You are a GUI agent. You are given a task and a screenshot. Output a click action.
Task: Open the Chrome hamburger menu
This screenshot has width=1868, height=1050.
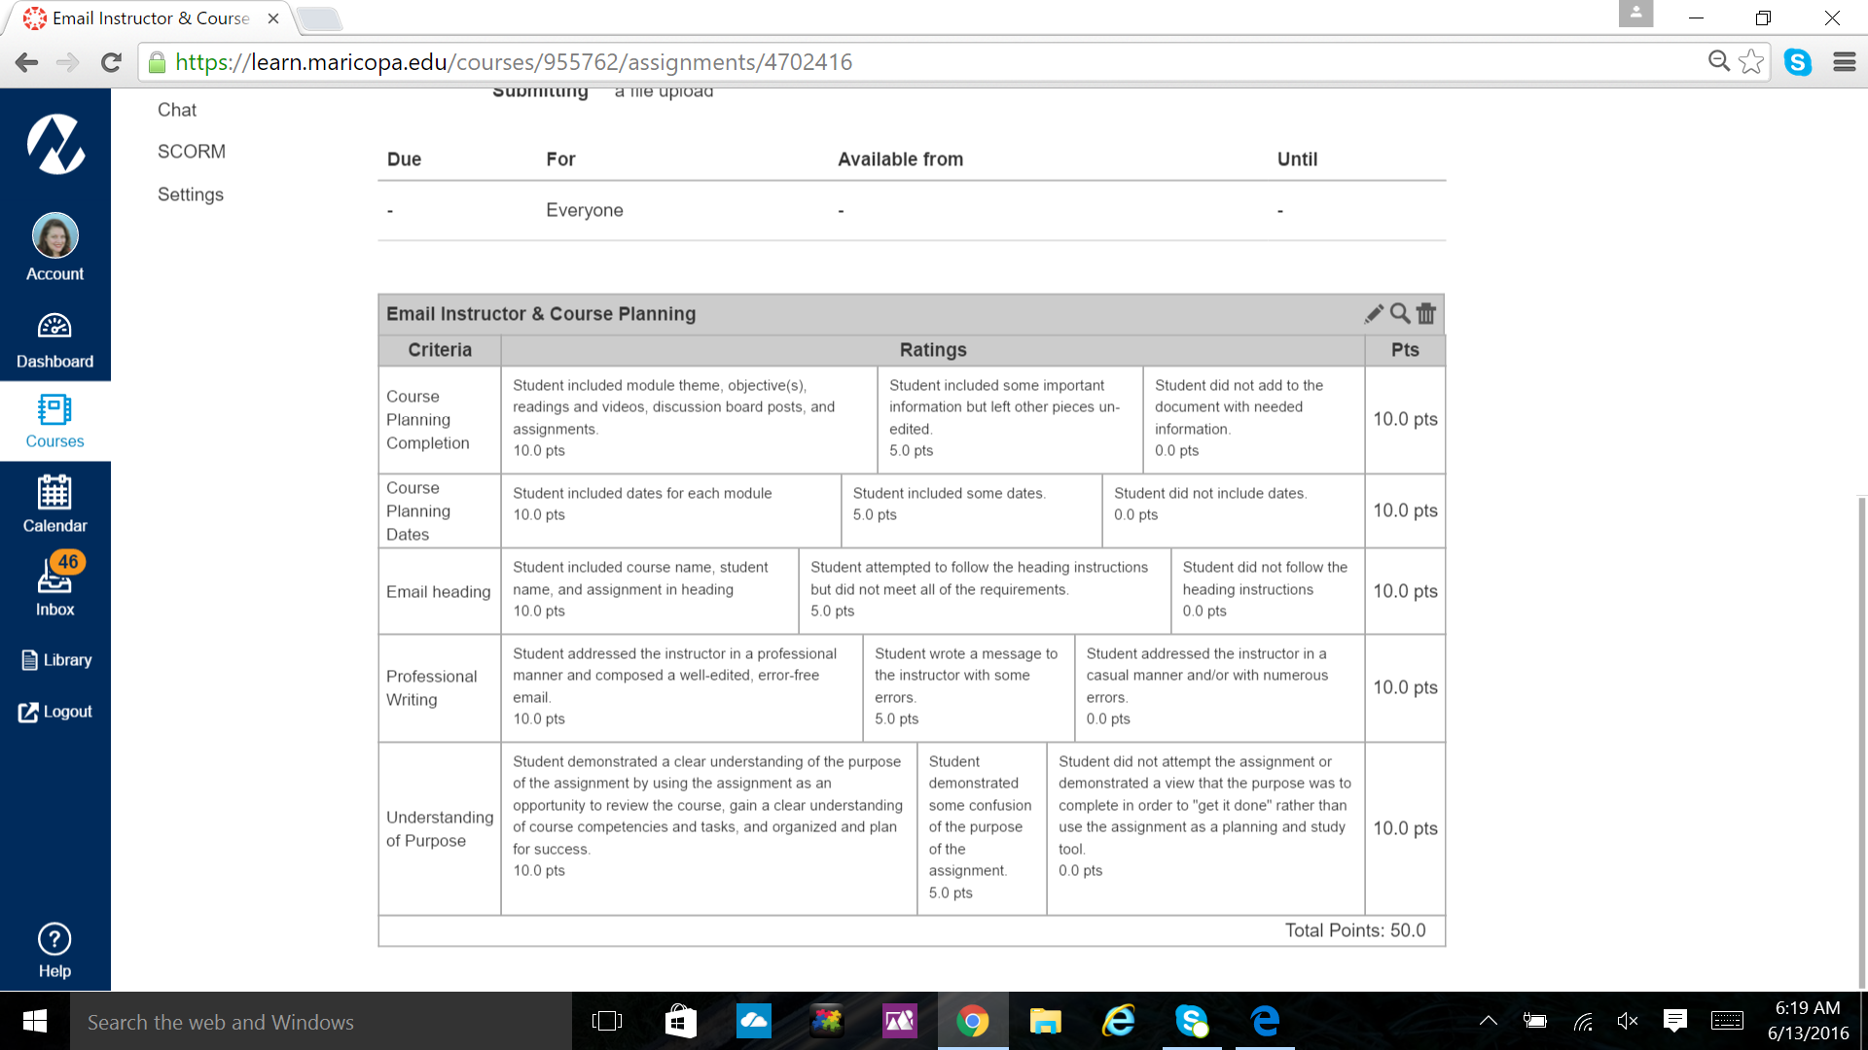pyautogui.click(x=1845, y=62)
